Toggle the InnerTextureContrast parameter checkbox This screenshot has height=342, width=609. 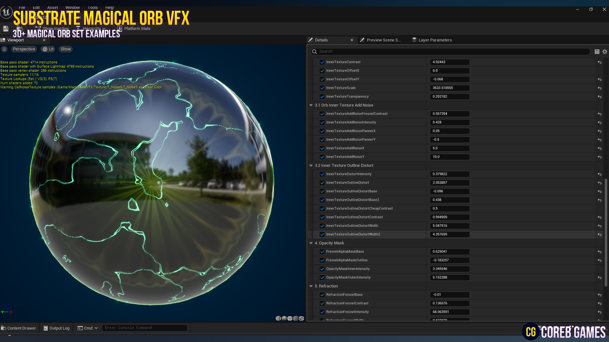point(322,62)
